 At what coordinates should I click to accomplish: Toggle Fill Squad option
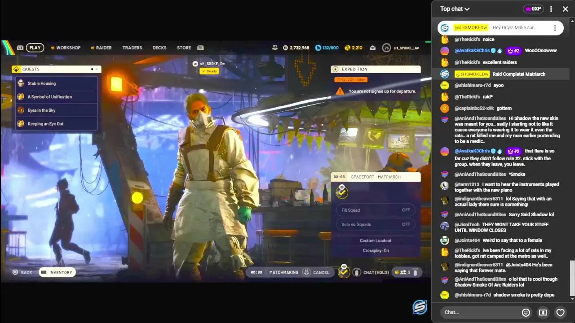tap(376, 210)
